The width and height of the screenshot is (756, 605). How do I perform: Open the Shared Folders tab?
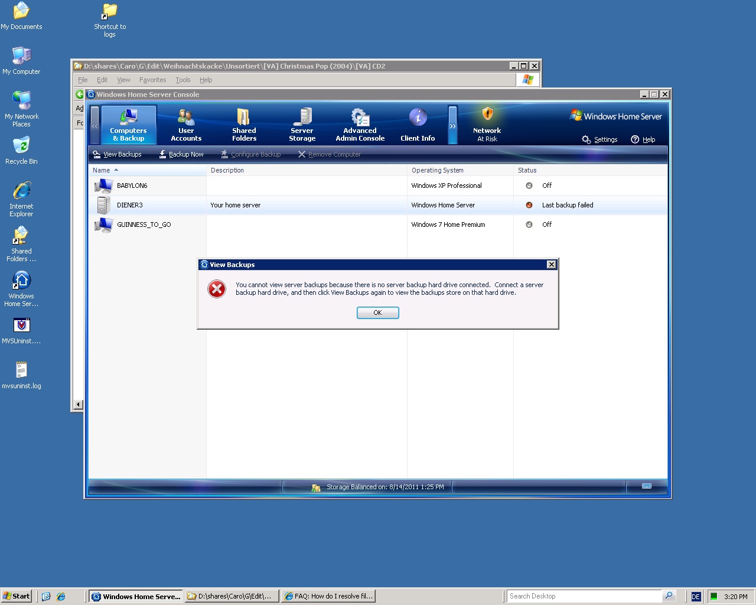tap(244, 125)
